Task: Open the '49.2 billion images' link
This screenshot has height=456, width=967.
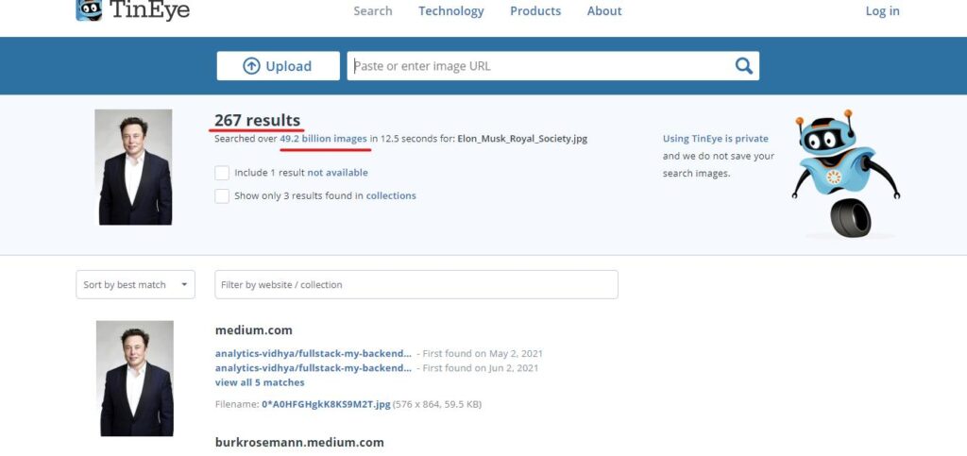Action: coord(323,139)
